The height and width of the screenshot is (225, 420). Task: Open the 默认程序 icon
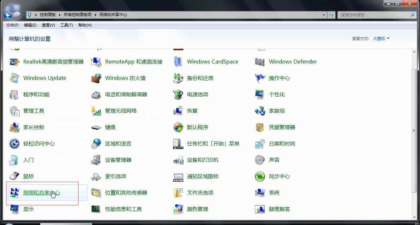tap(178, 127)
